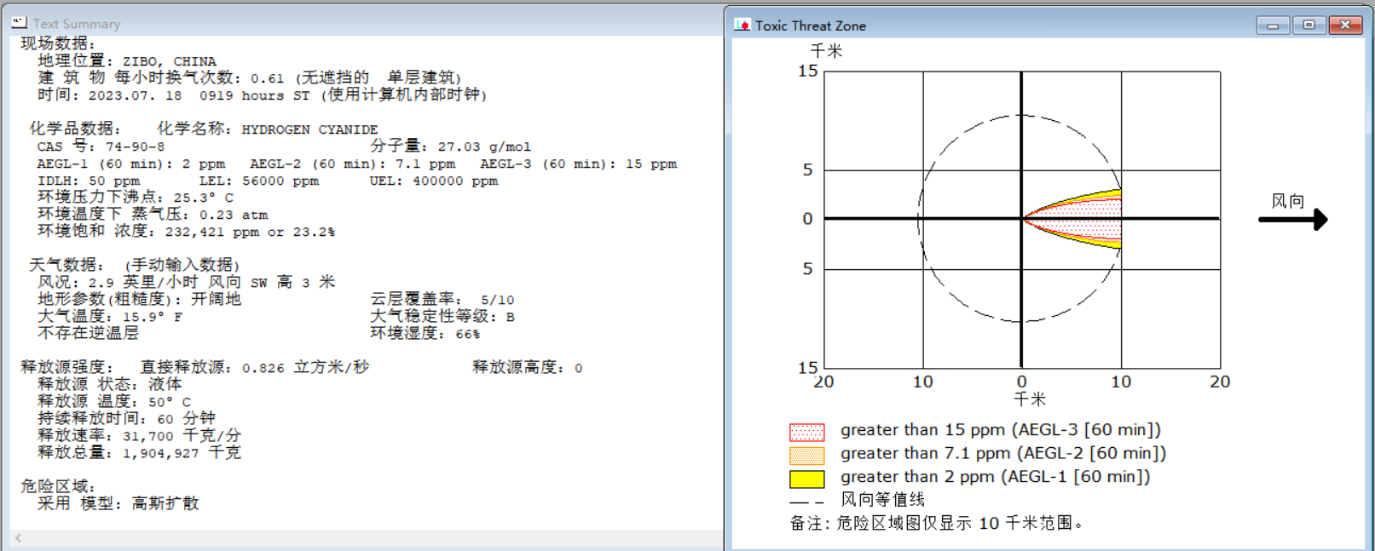Close the Toxic Threat Zone window
Viewport: 1375px width, 551px height.
[1345, 26]
